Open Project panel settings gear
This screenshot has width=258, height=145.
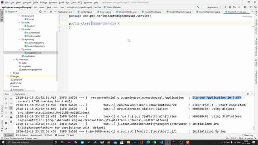51,12
